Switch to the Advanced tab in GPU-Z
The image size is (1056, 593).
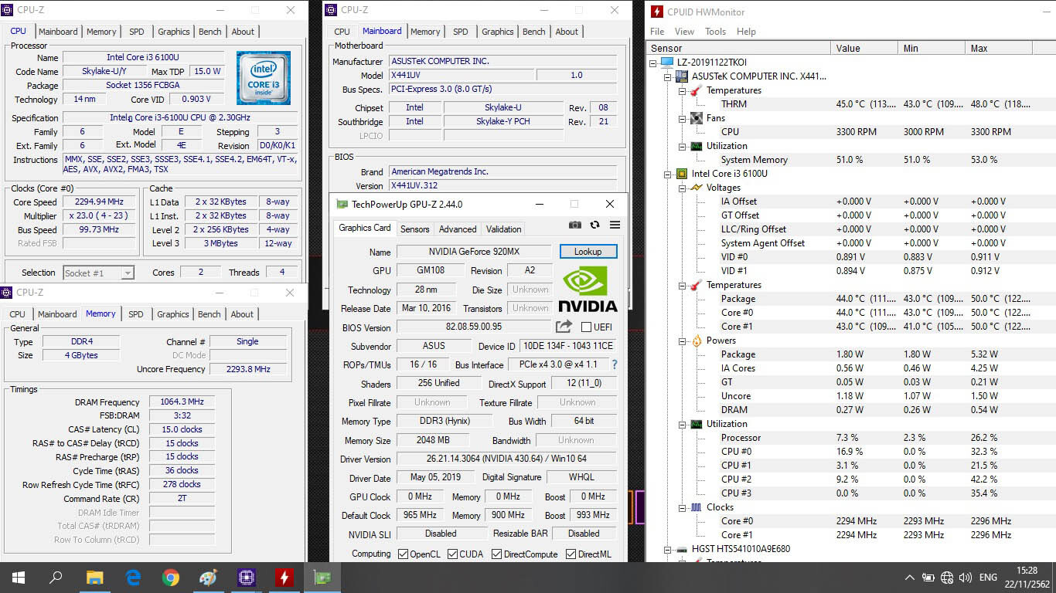pos(458,229)
